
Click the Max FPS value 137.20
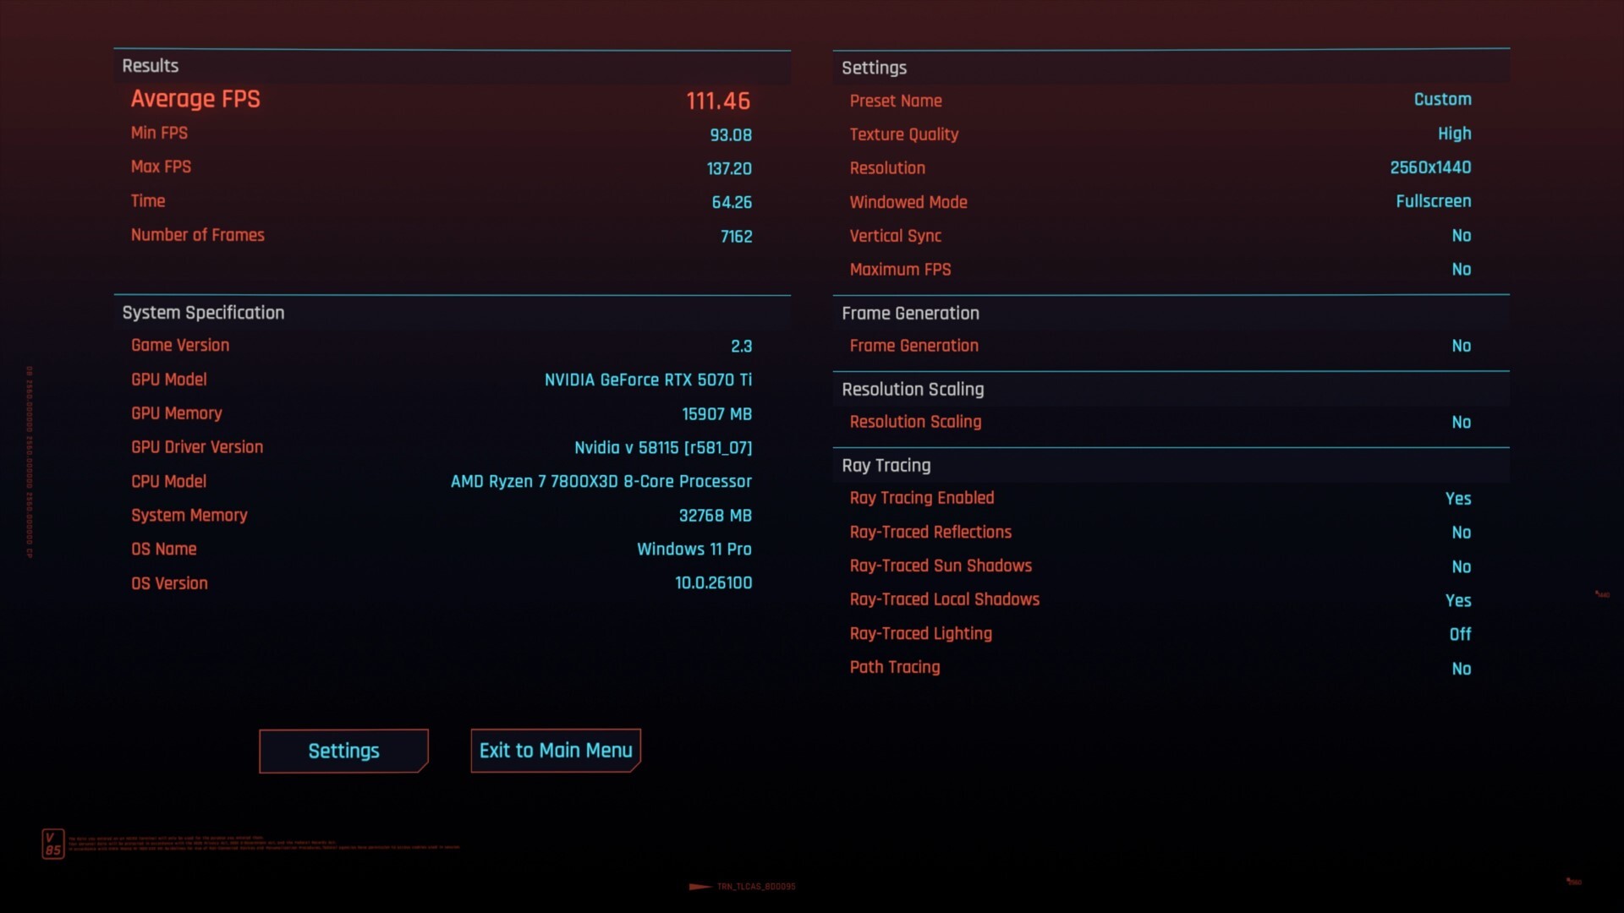[729, 169]
